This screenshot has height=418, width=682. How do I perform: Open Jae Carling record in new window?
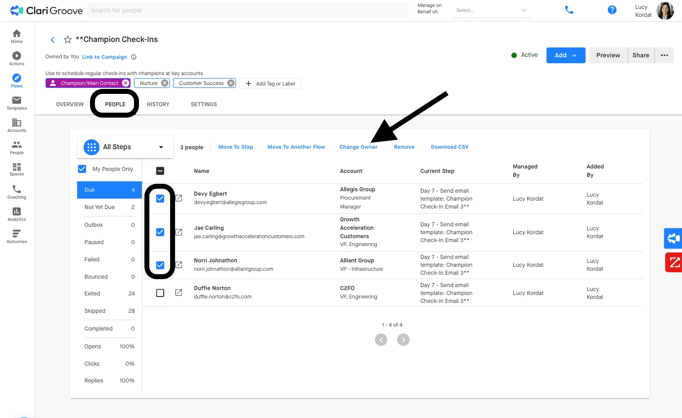click(179, 232)
